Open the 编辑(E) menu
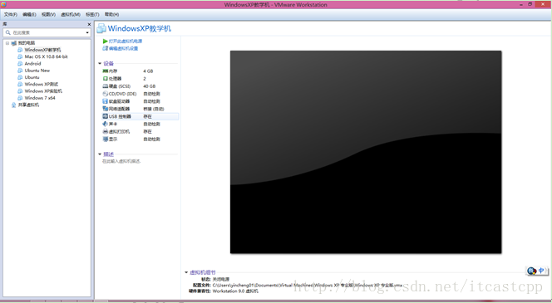 coord(29,14)
